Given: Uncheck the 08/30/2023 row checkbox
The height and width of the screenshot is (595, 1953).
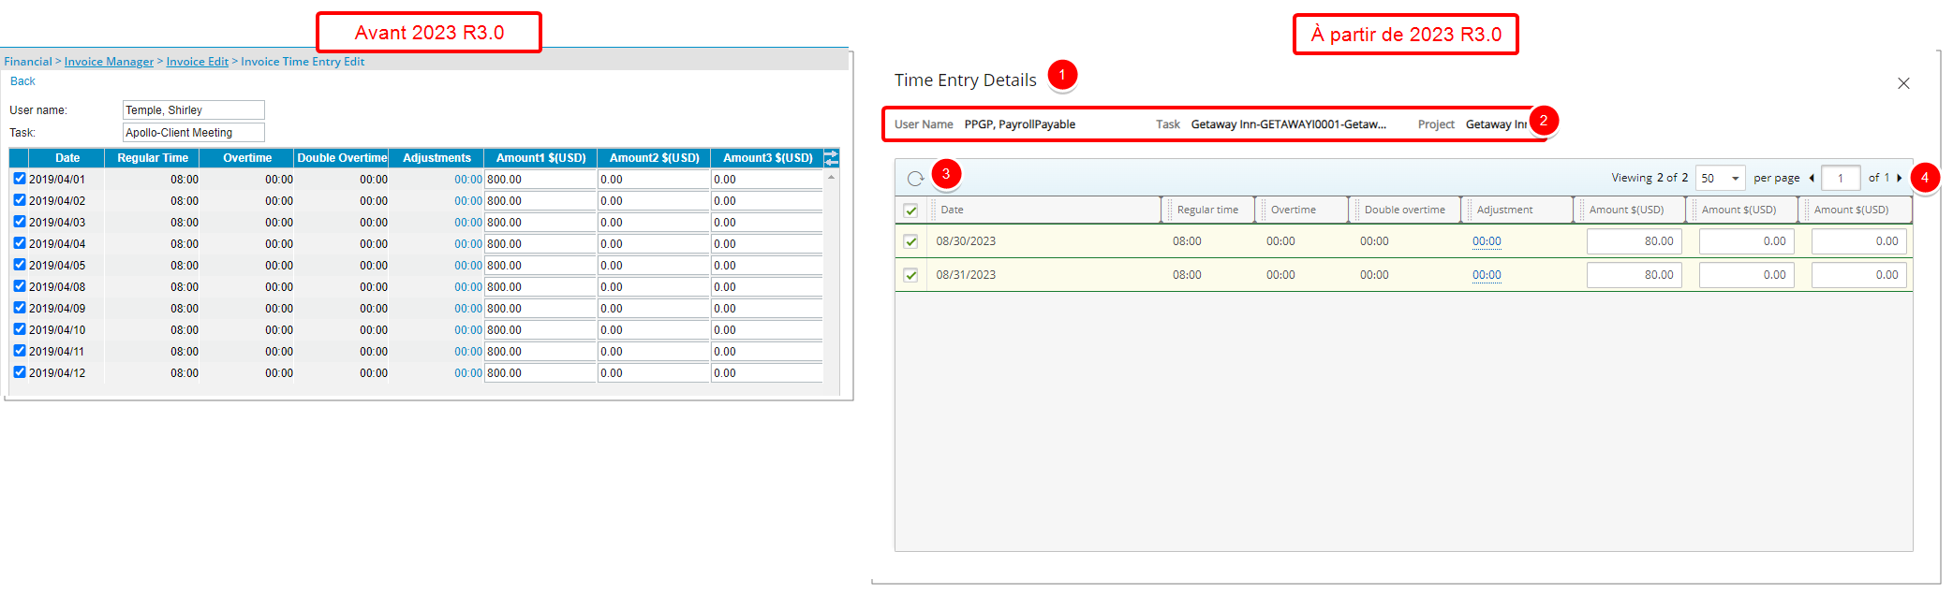Looking at the screenshot, I should coord(910,241).
